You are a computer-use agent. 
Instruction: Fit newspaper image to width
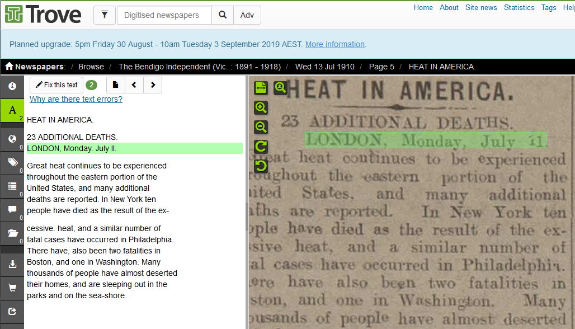coord(261,88)
